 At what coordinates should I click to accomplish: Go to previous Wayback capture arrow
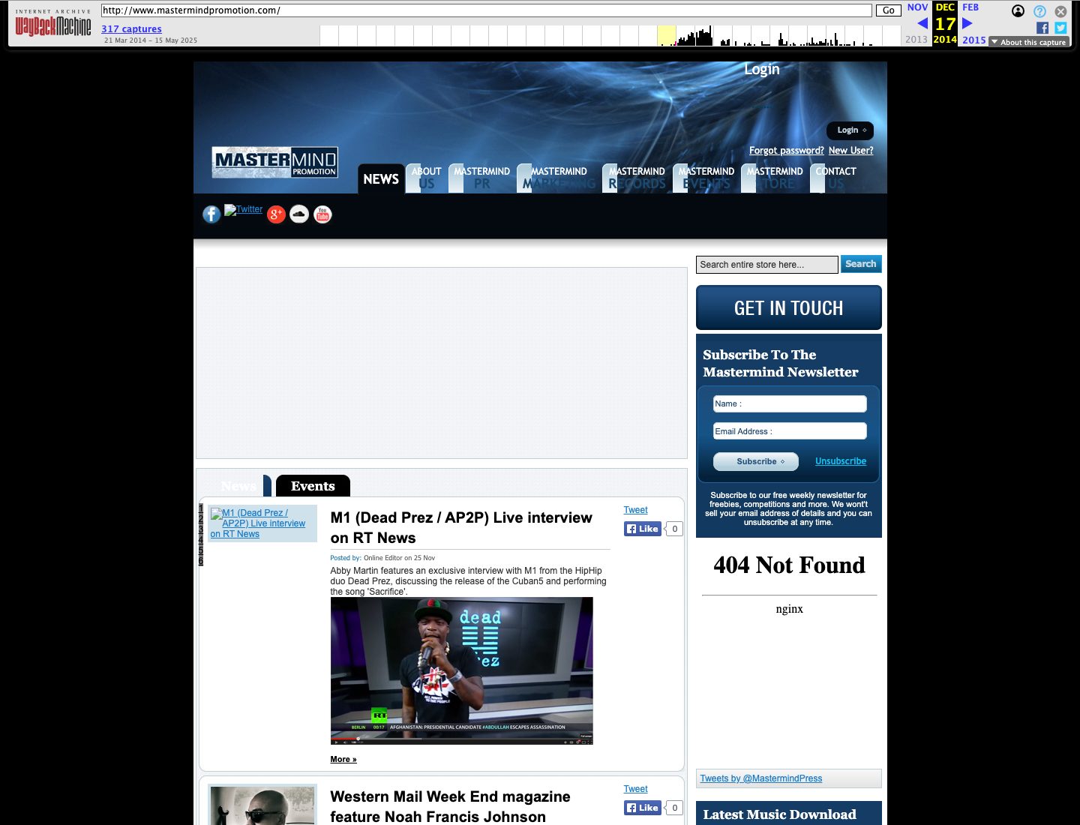tap(922, 23)
